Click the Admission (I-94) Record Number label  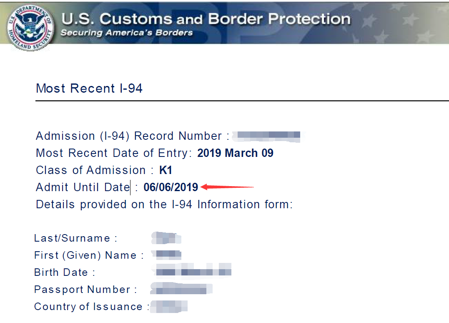coord(129,136)
